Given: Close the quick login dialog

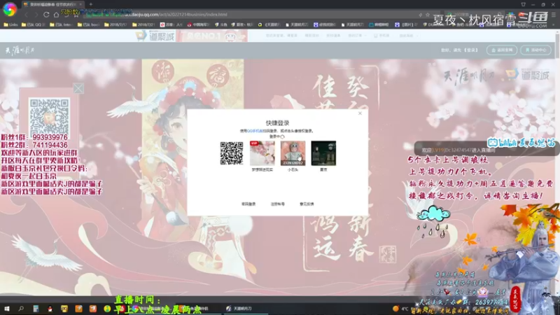Looking at the screenshot, I should [360, 113].
